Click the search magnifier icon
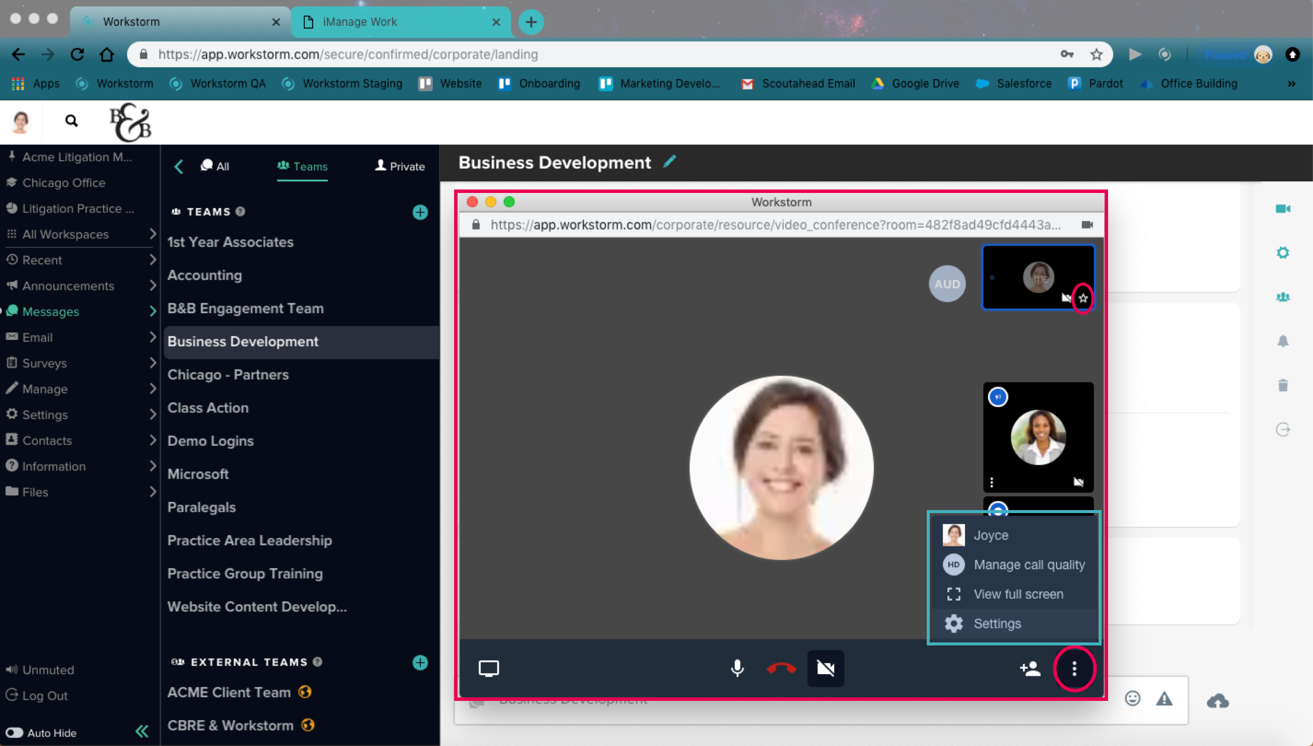1313x746 pixels. click(71, 121)
